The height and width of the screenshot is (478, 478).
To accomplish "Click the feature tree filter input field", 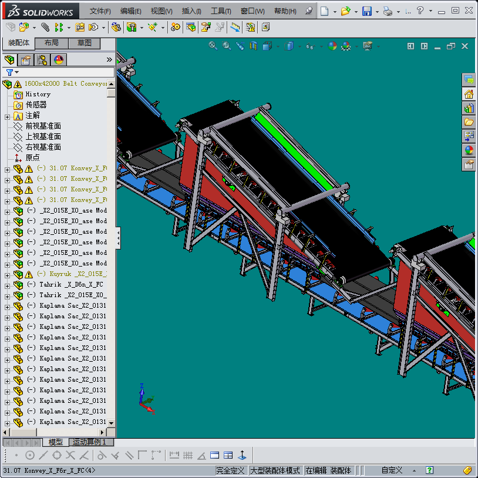I will [65, 72].
